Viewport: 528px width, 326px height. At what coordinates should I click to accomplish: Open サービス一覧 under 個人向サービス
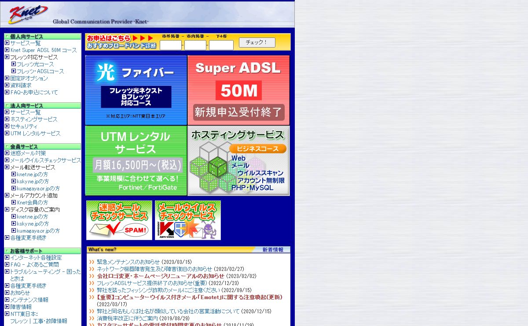pos(26,43)
